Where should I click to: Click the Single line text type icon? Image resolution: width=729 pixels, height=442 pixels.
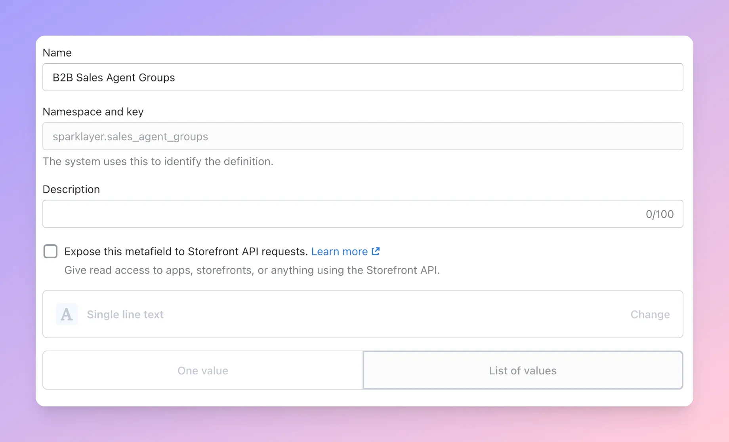pos(67,314)
